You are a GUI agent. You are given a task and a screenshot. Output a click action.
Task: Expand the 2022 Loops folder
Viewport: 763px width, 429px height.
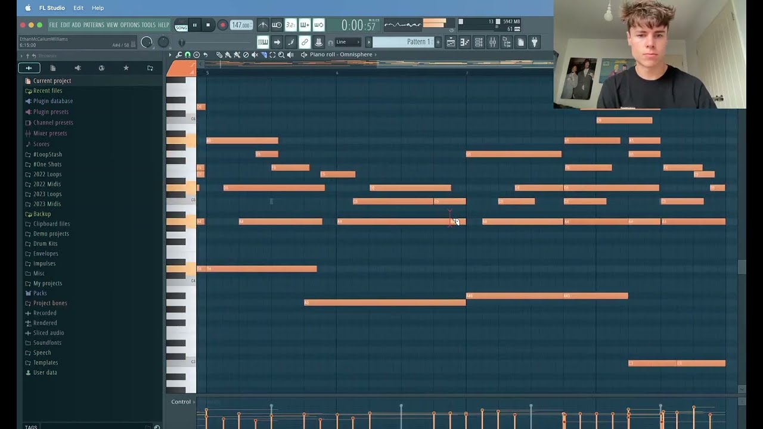point(47,174)
